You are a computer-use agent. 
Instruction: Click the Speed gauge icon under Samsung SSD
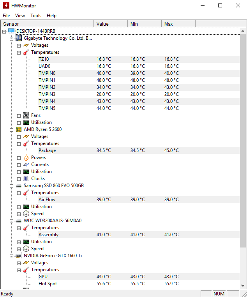click(26, 214)
